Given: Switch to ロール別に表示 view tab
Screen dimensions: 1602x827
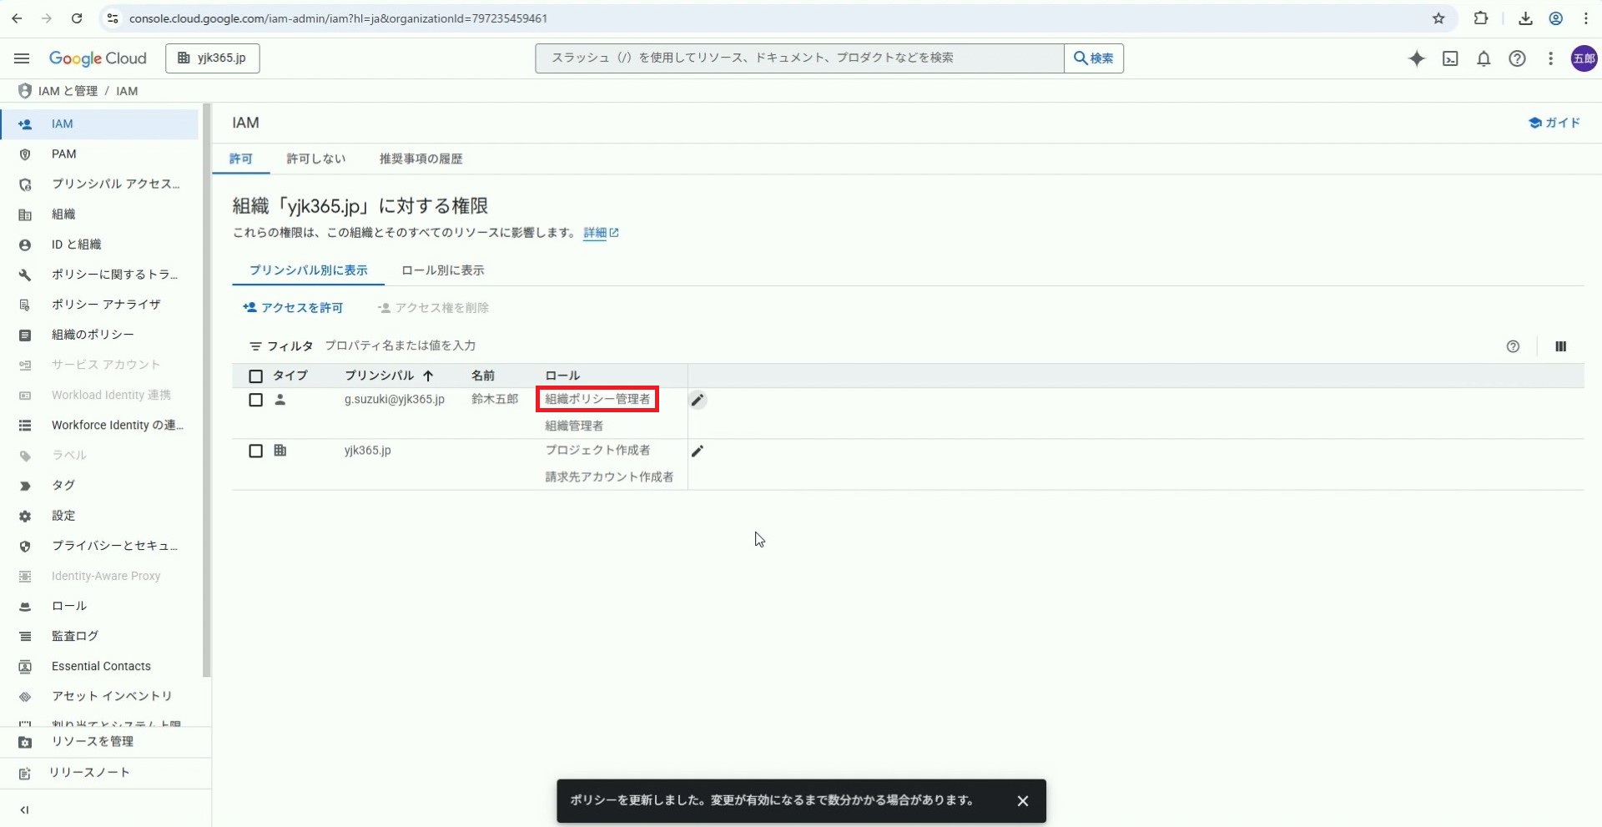Looking at the screenshot, I should (x=442, y=270).
